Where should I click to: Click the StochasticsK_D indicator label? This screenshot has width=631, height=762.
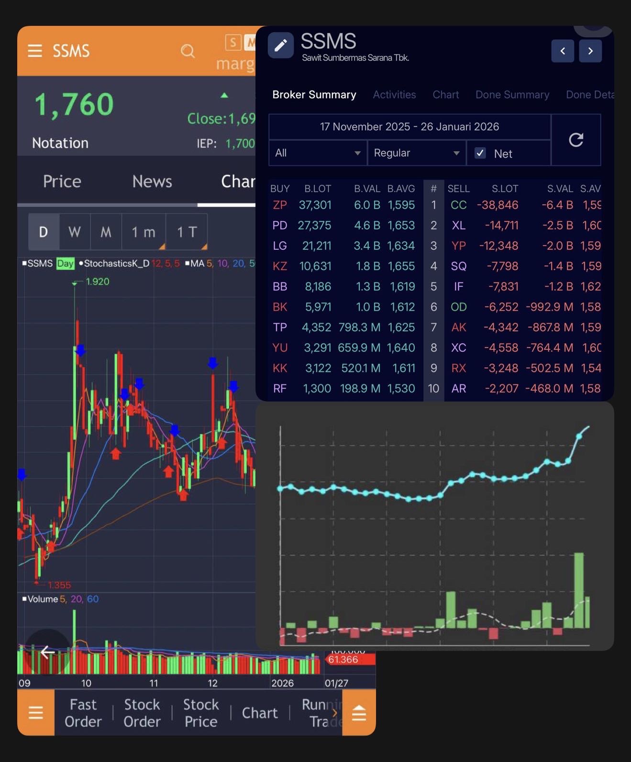coord(117,264)
